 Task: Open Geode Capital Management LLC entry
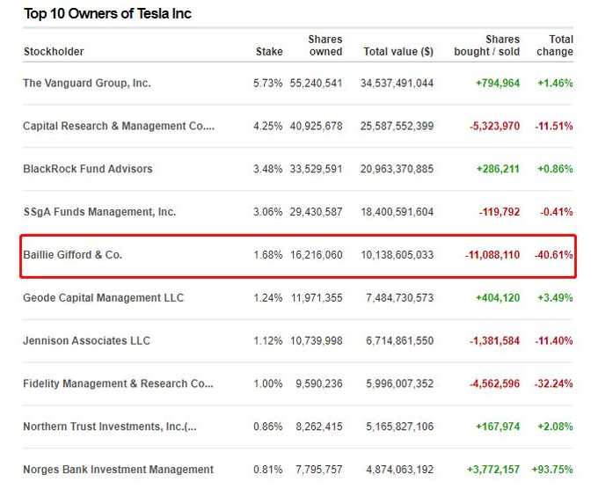[103, 298]
